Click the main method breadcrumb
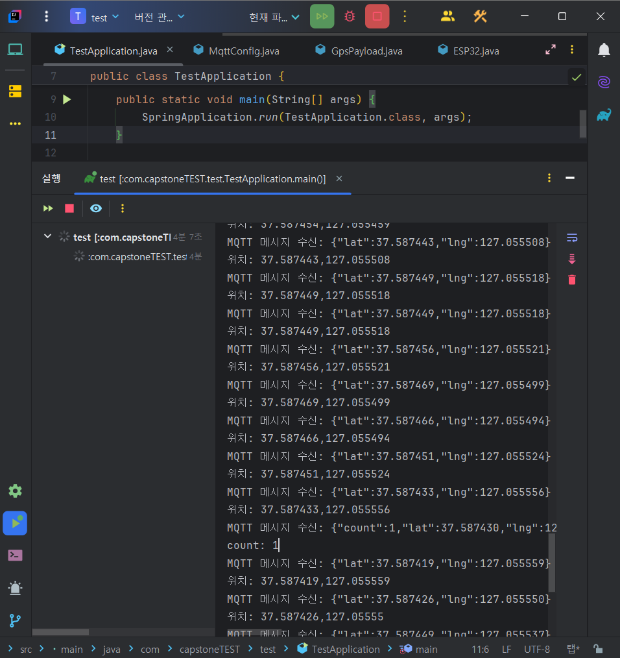The width and height of the screenshot is (620, 658). tap(418, 649)
